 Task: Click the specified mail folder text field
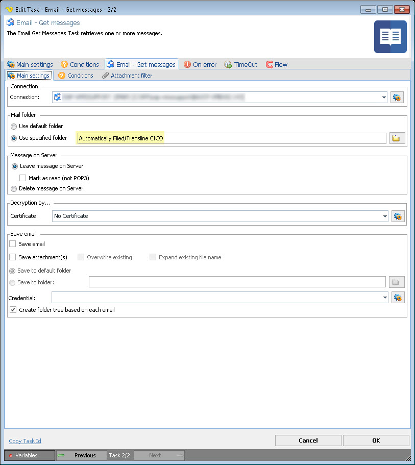231,138
